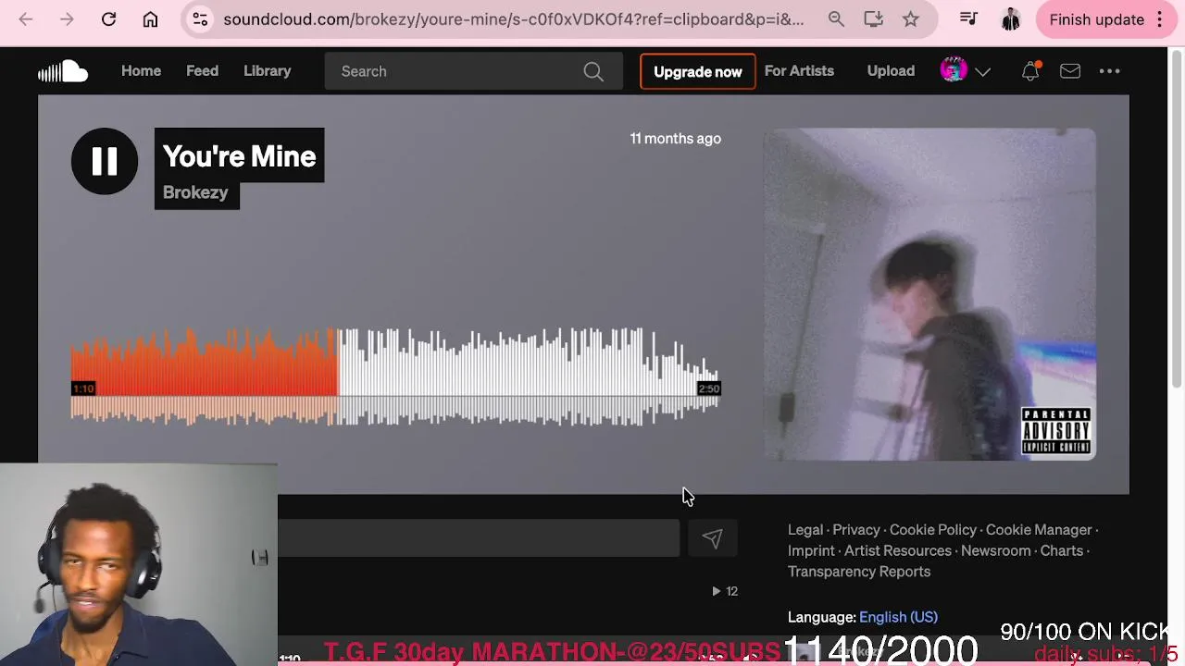This screenshot has height=666, width=1185.
Task: Click the You're Mine track title
Action: 240,156
